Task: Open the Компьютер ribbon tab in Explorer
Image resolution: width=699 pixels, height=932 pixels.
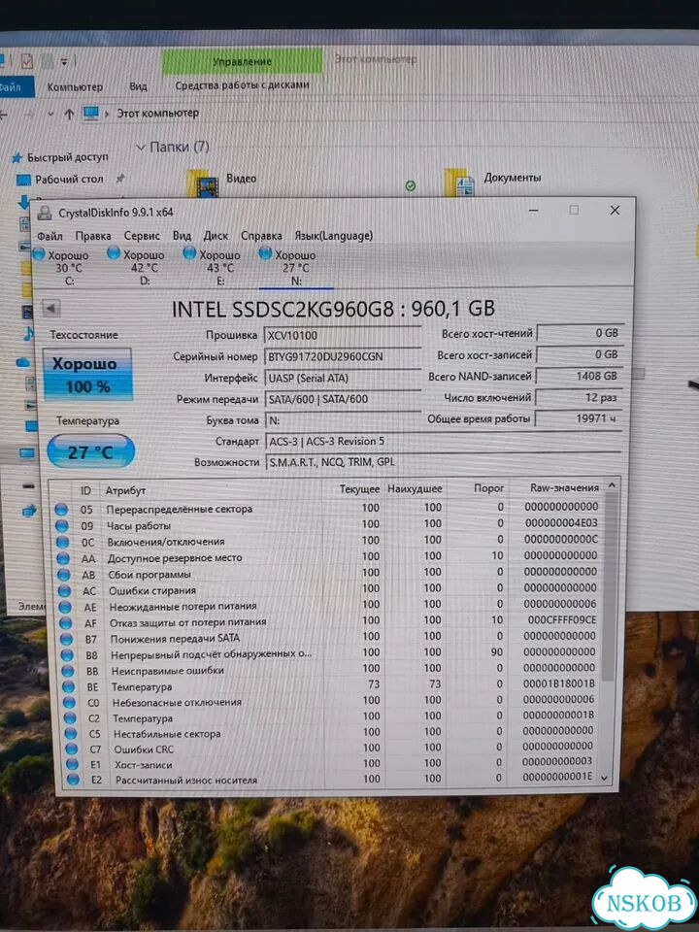Action: pos(75,86)
